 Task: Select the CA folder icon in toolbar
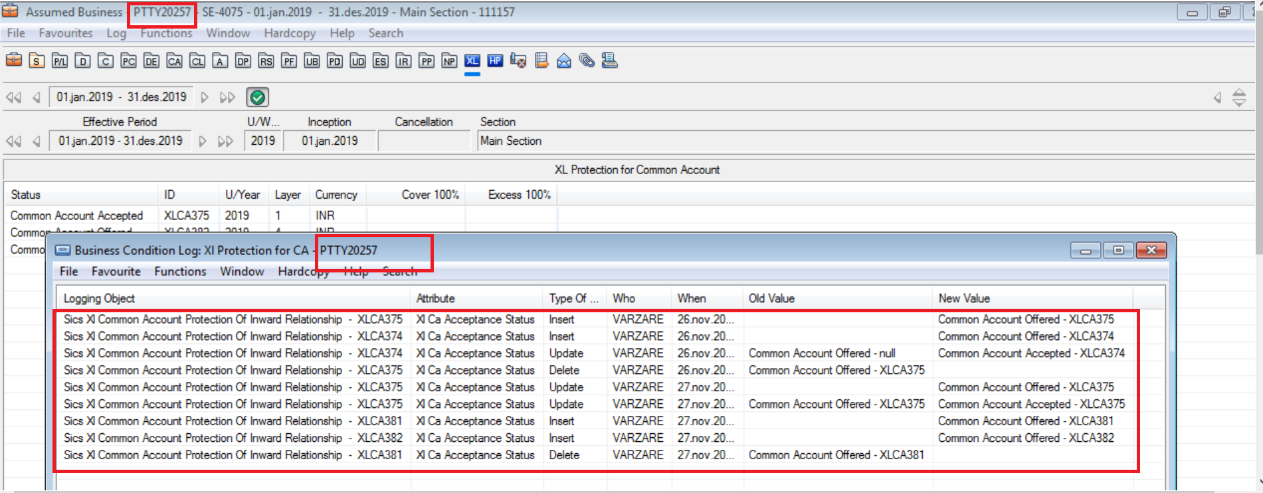click(174, 61)
